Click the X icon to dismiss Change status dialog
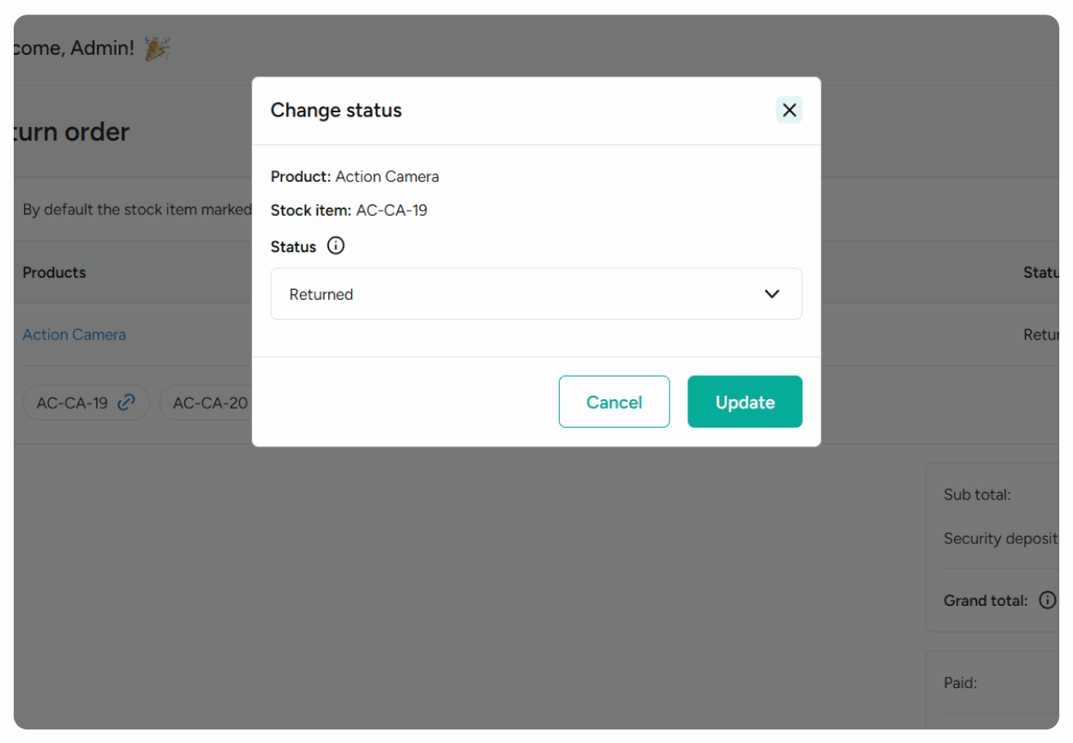Image resolution: width=1073 pixels, height=743 pixels. (788, 110)
